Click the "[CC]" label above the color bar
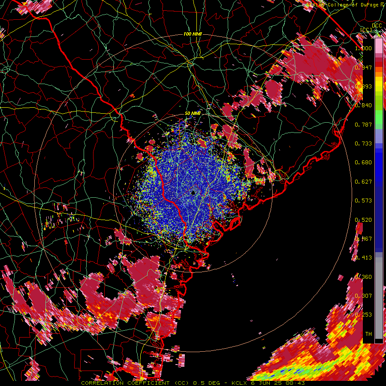The image size is (386, 386). [366, 30]
